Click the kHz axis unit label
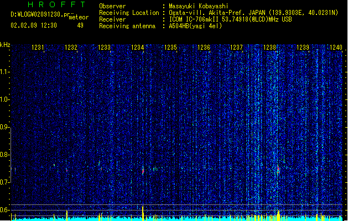 click(5, 45)
